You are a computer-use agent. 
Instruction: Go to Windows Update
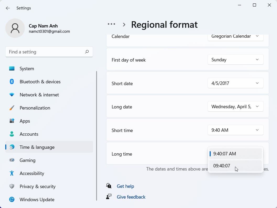(37, 199)
